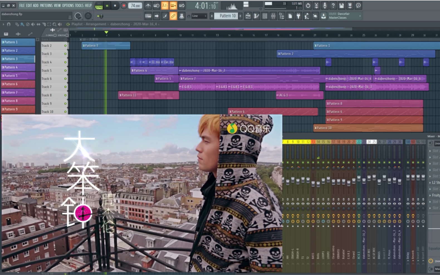440x275 pixels.
Task: Enable typing keyboard to piano icon
Action: point(148,16)
